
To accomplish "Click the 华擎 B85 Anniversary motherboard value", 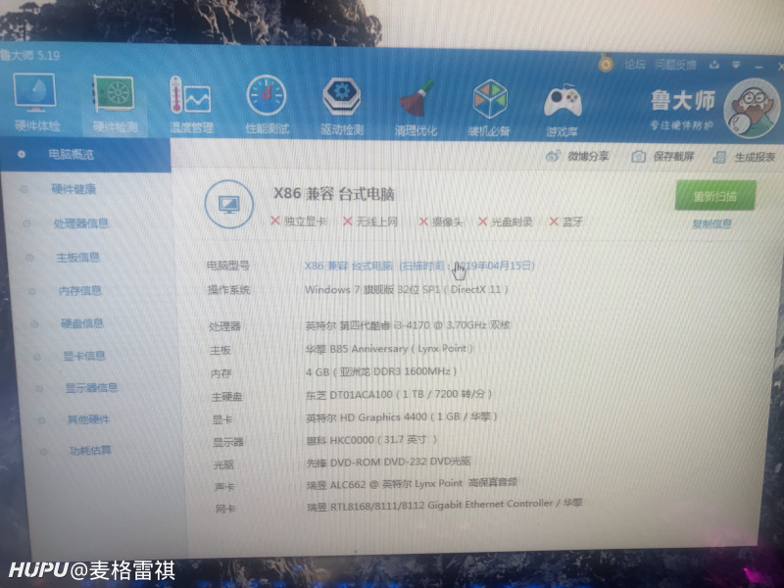I will click(x=389, y=349).
